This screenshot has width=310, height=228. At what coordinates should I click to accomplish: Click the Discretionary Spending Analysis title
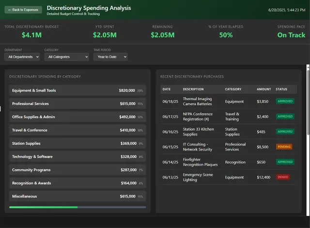coord(89,8)
